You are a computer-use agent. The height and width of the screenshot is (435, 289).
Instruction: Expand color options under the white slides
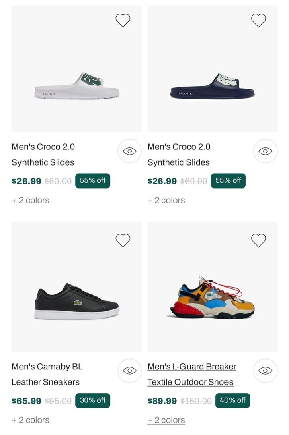point(31,200)
